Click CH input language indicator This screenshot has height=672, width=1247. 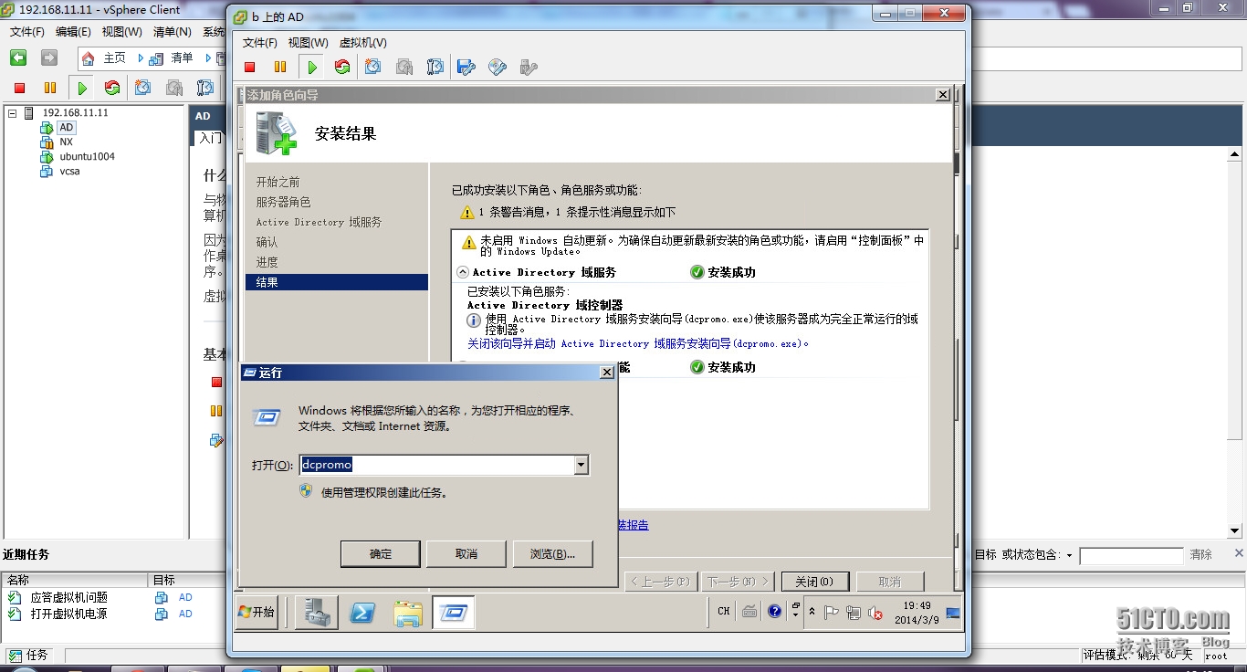(724, 612)
